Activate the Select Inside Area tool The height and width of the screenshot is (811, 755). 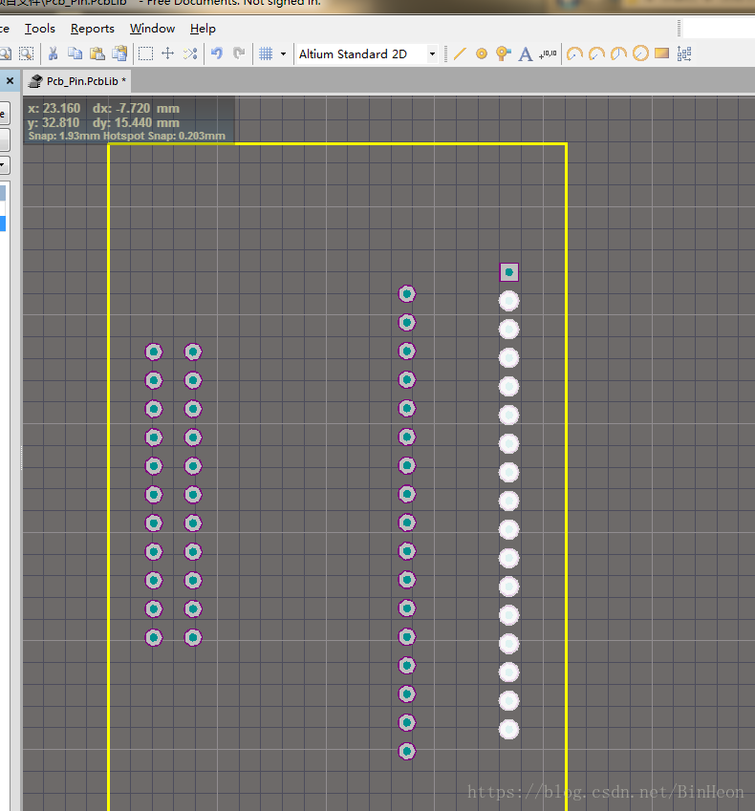tap(145, 53)
